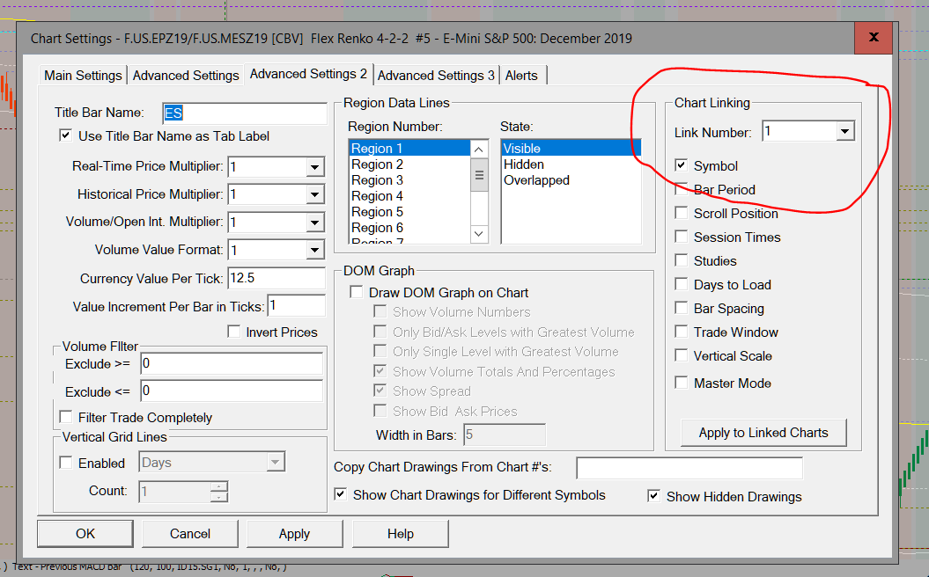Click the Currency Value Per Tick field
The height and width of the screenshot is (577, 929).
point(276,278)
